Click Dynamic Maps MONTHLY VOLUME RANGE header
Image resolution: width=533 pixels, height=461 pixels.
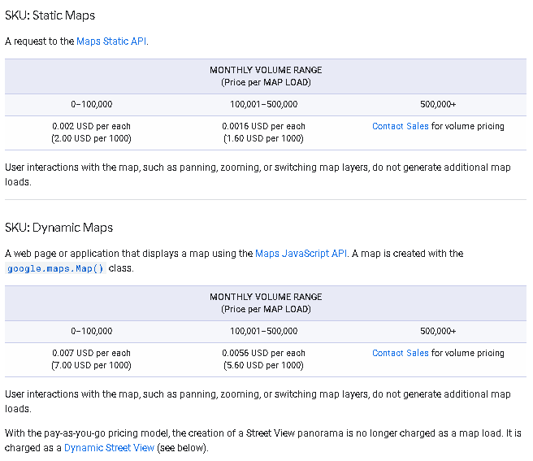tap(266, 303)
